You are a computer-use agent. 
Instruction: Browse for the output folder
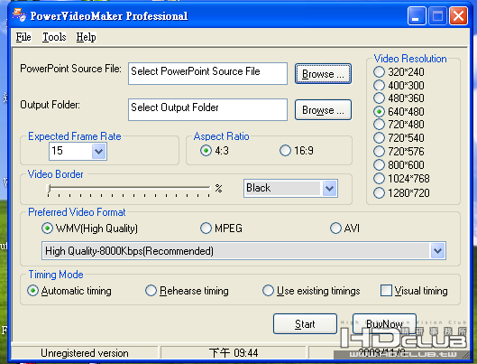coord(323,109)
